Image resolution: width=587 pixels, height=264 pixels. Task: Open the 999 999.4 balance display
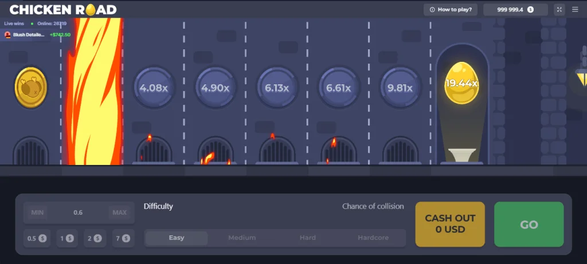[515, 10]
